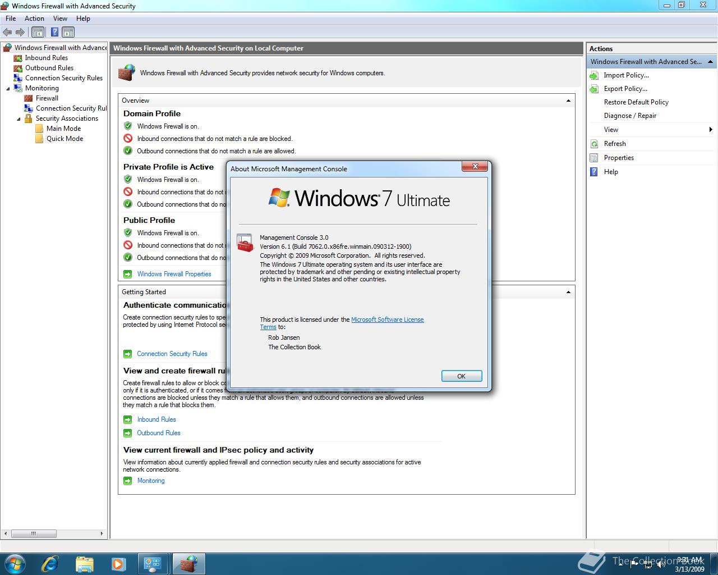Click the tree pane scrollbar left arrow
718x575 pixels.
6,533
